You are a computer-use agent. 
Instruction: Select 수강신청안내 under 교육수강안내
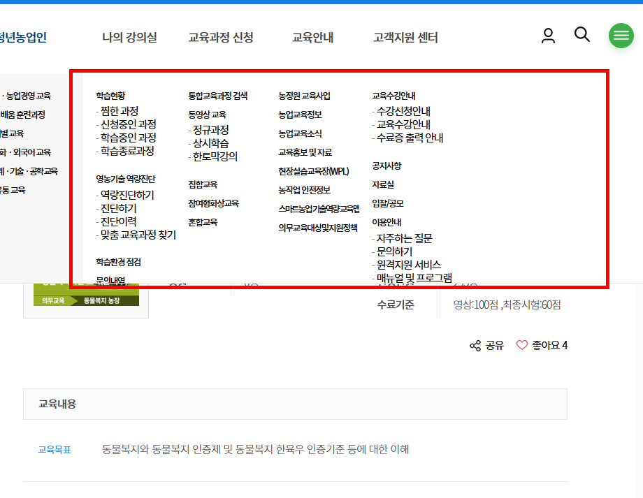(x=403, y=110)
